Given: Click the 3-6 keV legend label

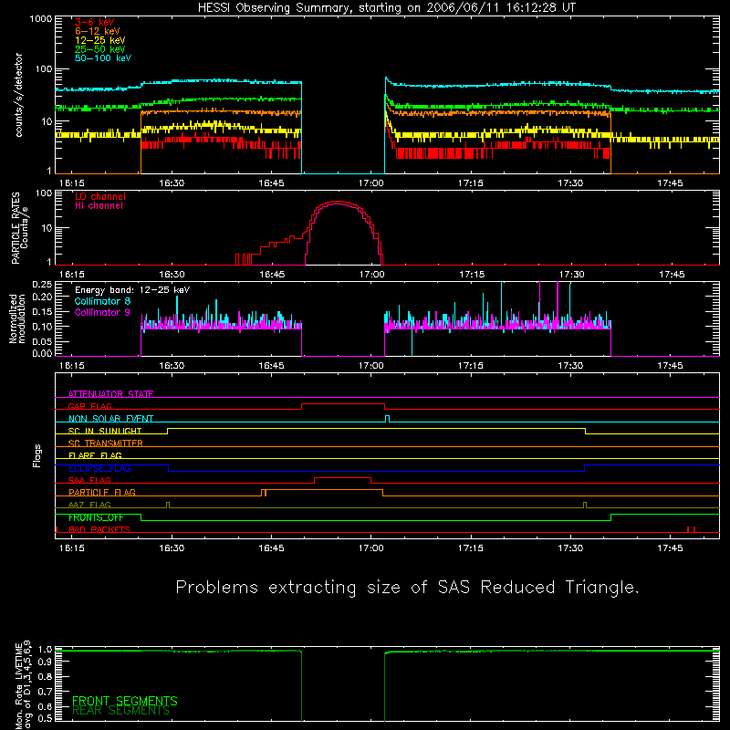Looking at the screenshot, I should (x=95, y=22).
